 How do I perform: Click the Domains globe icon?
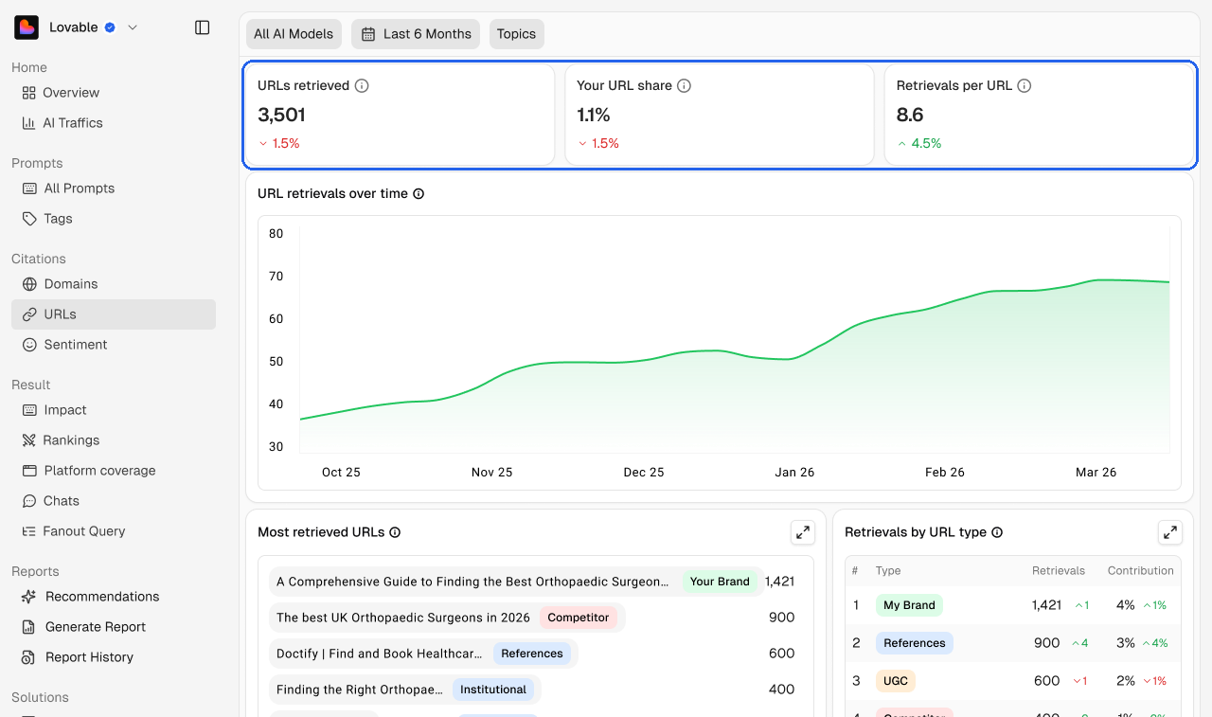tap(29, 284)
